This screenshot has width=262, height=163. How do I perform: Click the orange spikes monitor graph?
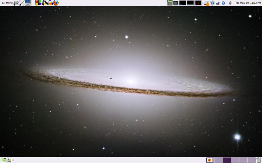198,3
